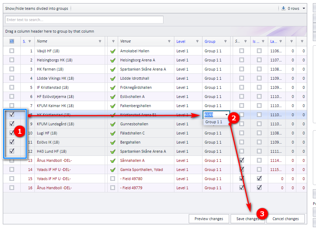Click the Eslövs IK (18) name cell
316x231 pixels.
tap(70, 142)
